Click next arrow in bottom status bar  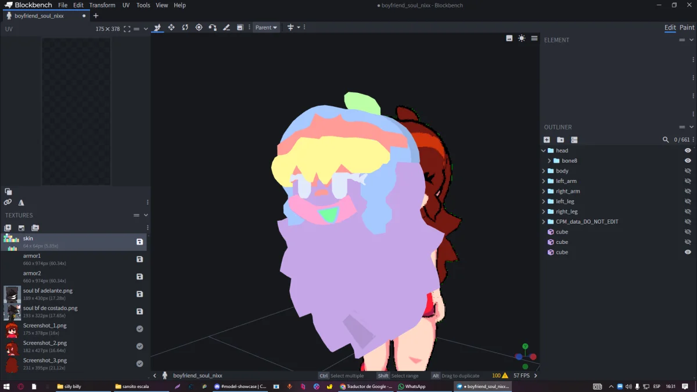click(x=536, y=376)
